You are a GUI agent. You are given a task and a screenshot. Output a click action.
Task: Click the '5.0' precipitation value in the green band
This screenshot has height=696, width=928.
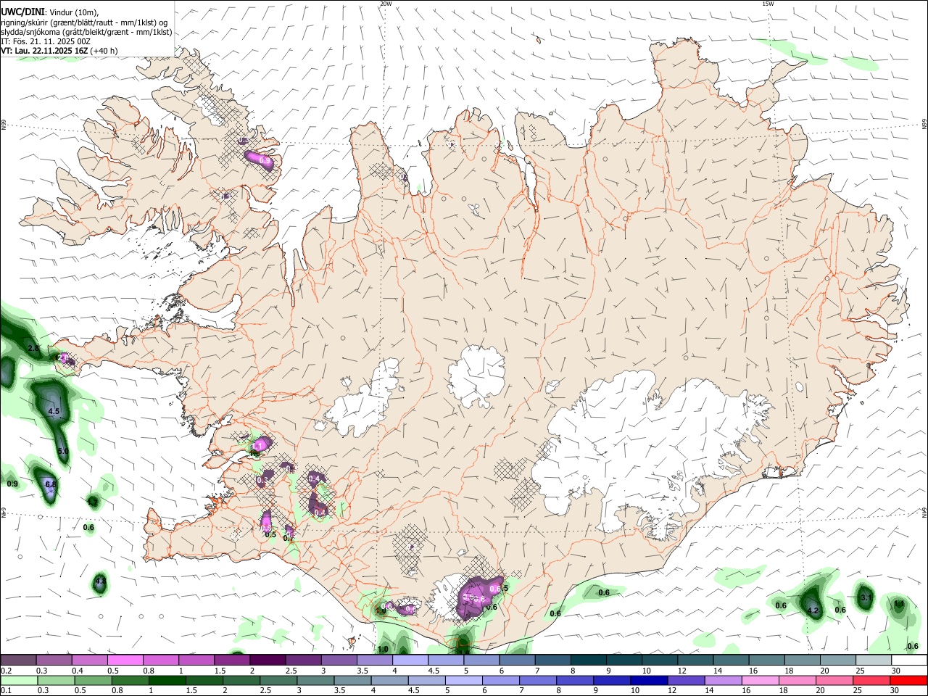[x=63, y=452]
